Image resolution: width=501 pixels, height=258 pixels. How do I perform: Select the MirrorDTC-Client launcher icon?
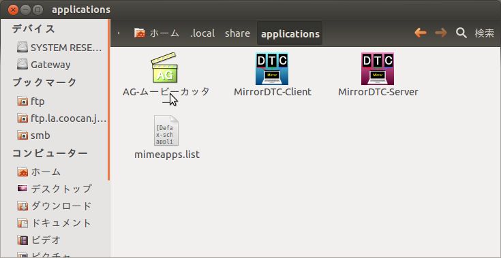272,69
